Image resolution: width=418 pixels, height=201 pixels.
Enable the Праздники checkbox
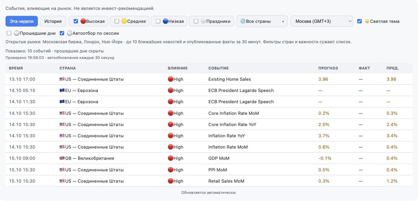coord(196,21)
